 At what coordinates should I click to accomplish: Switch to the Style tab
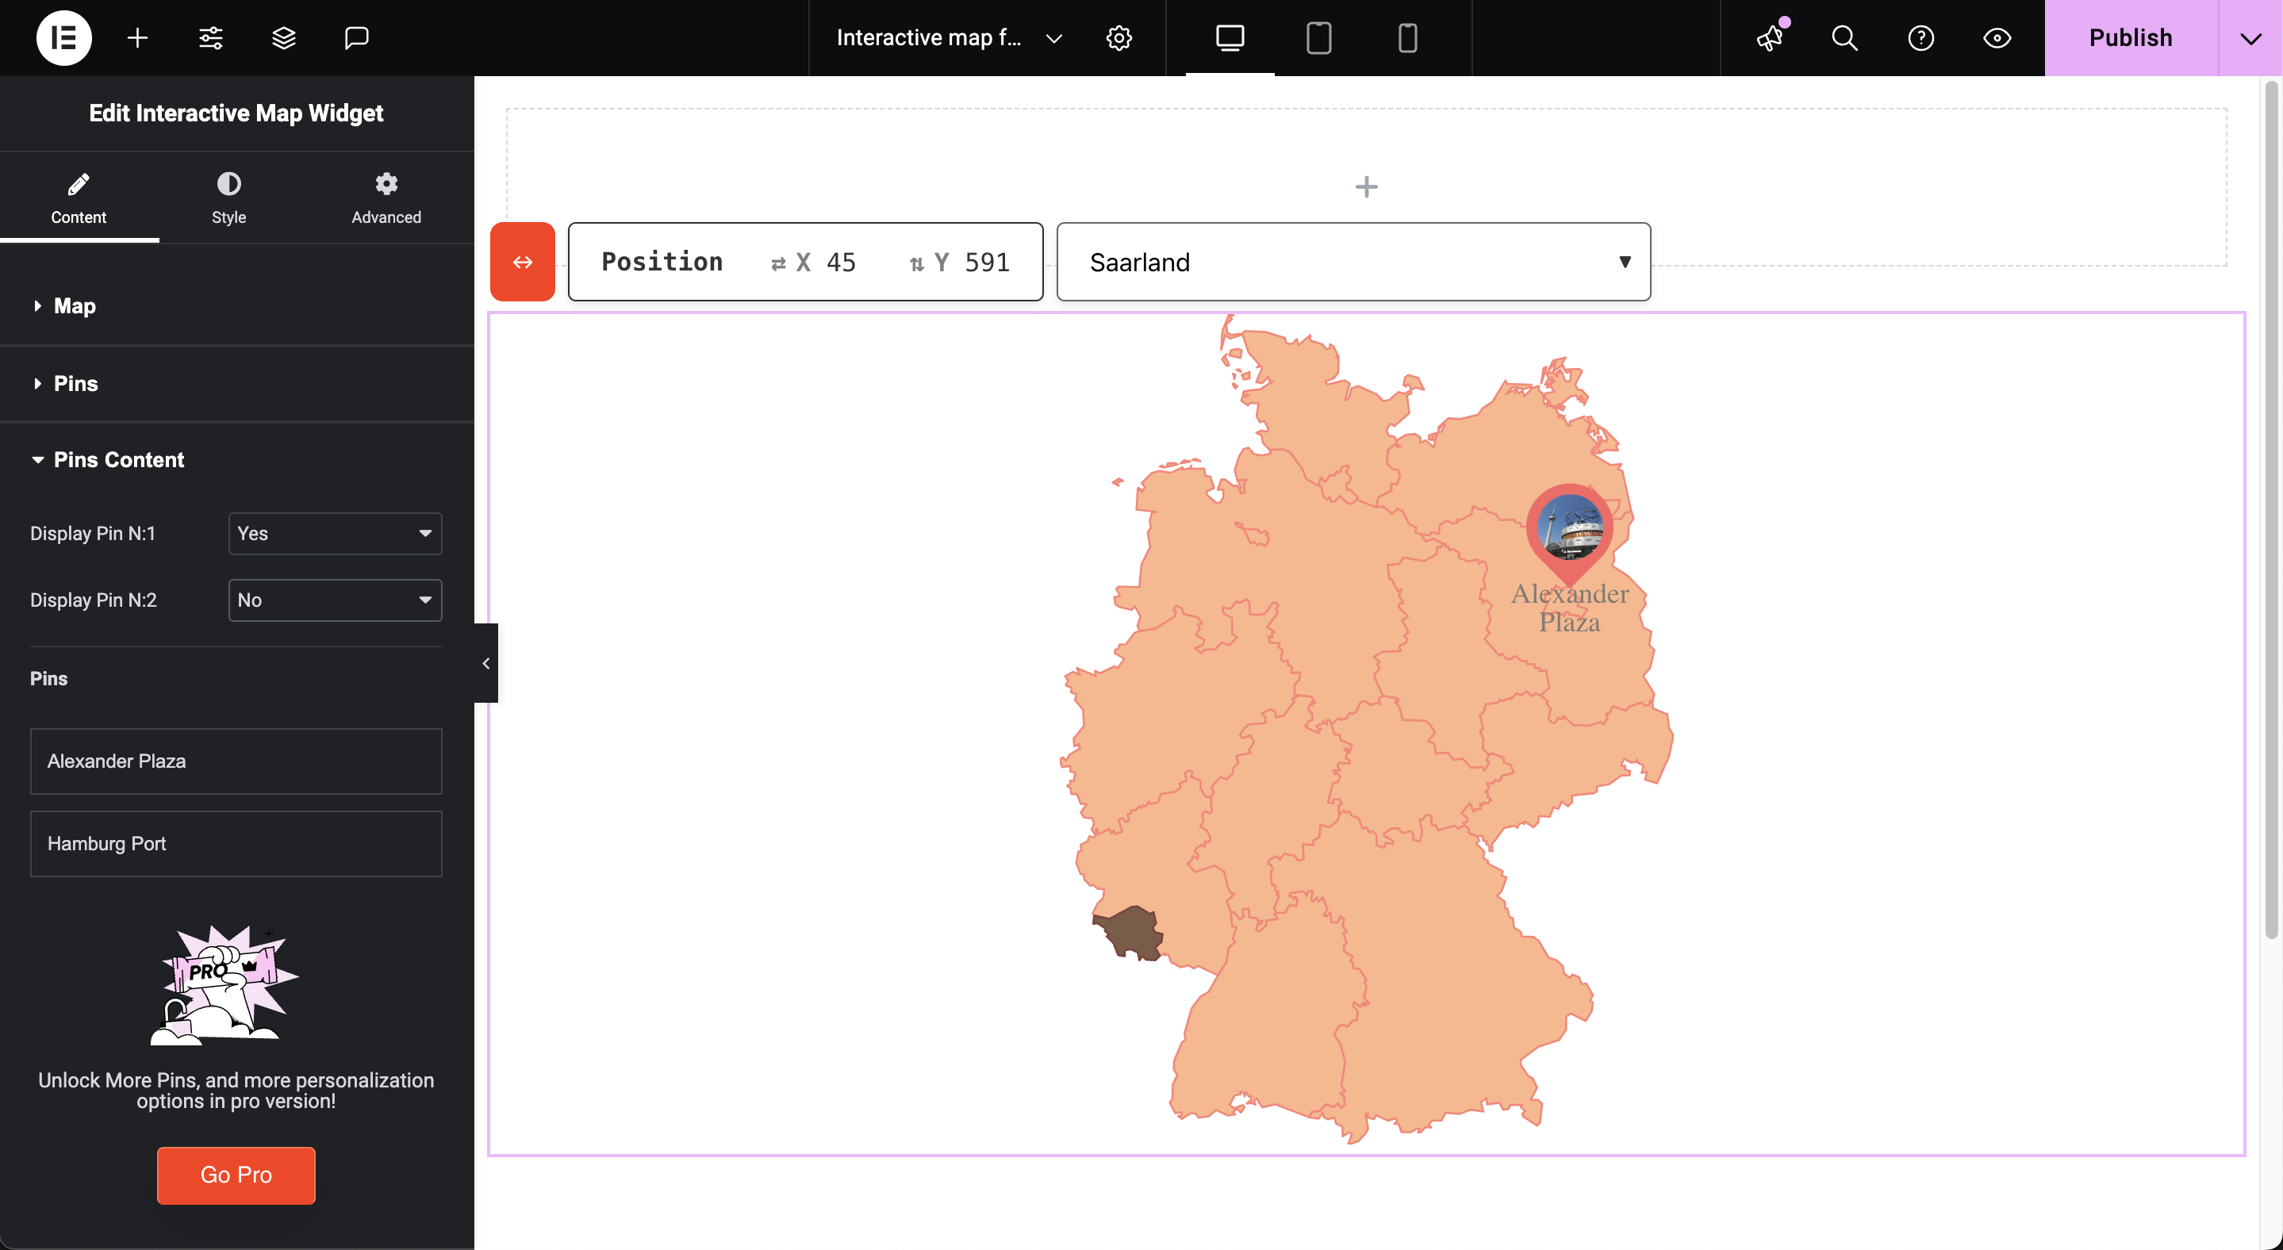(228, 197)
